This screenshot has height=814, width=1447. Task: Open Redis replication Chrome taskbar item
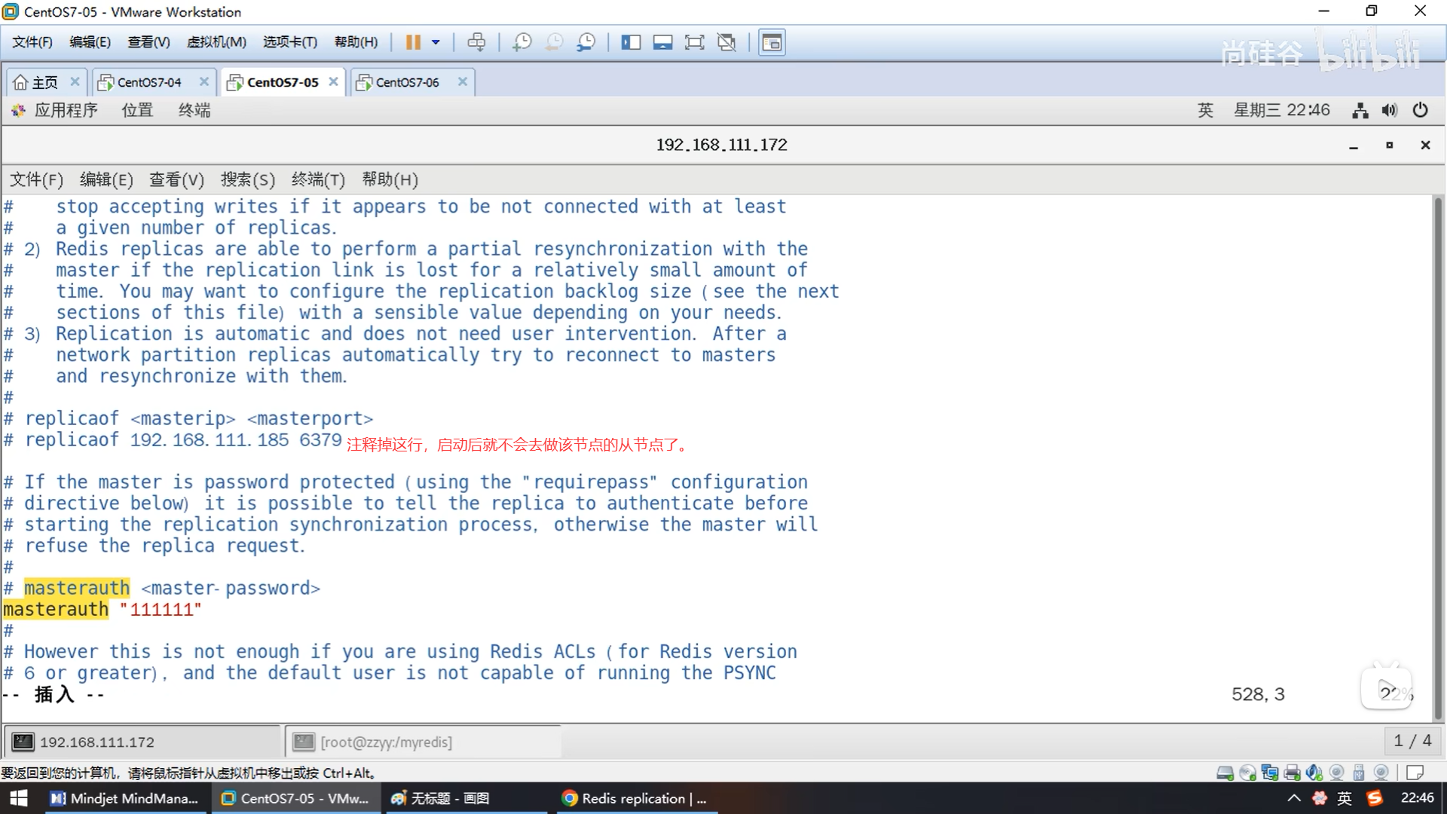(x=635, y=798)
